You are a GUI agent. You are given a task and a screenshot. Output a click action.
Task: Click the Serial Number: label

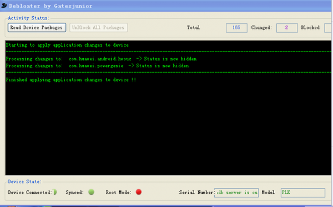196,193
